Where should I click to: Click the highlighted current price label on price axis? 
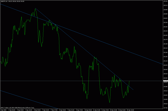click(166, 81)
